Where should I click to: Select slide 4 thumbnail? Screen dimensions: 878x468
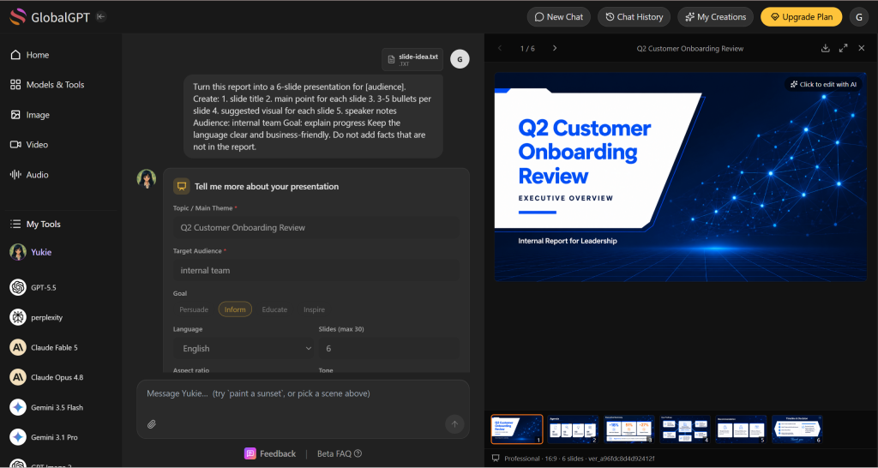[x=685, y=429]
